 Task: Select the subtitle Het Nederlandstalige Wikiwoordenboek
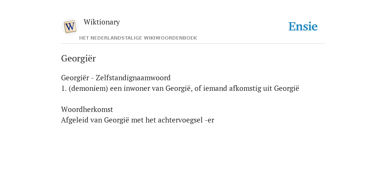[138, 38]
